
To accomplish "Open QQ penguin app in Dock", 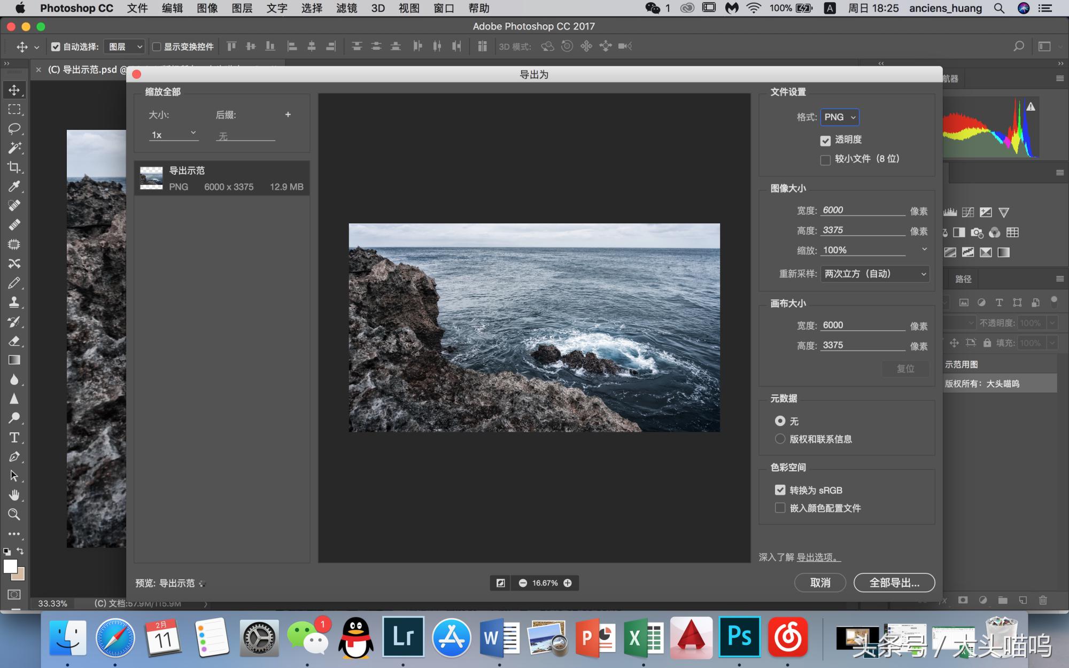I will pos(355,637).
